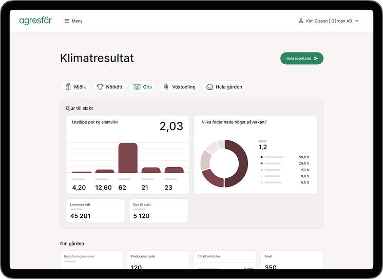383x279 pixels.
Task: Open the Meny menu label
Action: pos(77,21)
